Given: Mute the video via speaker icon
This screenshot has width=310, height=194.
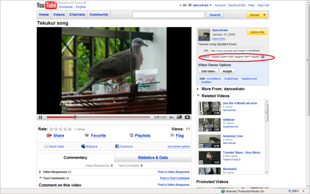Looking at the screenshot, I should 171,117.
